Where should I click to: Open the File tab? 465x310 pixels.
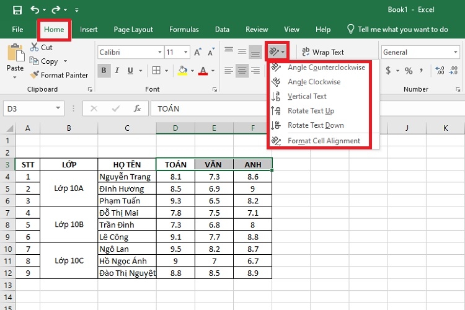17,29
